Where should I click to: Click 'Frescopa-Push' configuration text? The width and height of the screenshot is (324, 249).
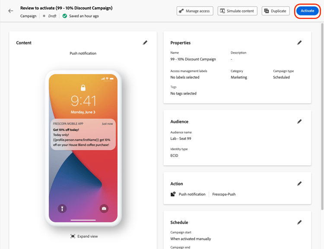click(x=224, y=194)
